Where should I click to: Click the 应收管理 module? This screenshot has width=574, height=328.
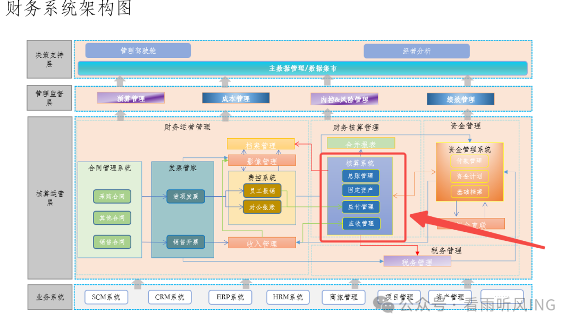[x=360, y=224]
